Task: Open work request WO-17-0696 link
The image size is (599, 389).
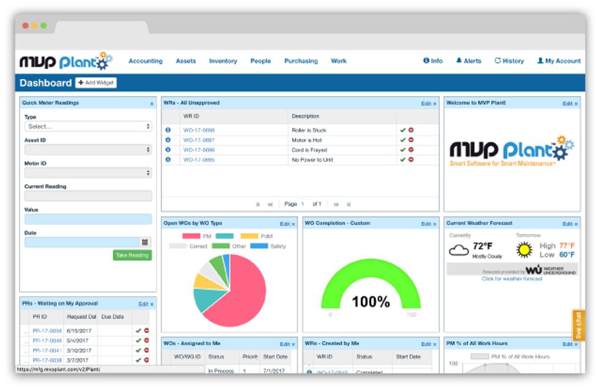Action: pyautogui.click(x=199, y=150)
